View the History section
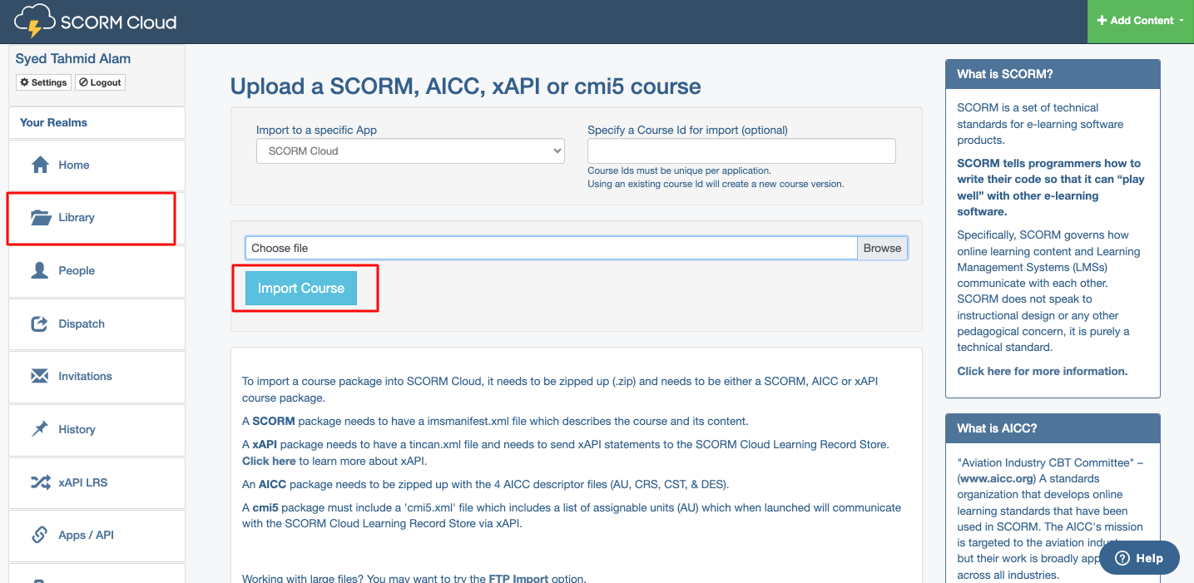Screen dimensions: 1194x583 (97, 429)
